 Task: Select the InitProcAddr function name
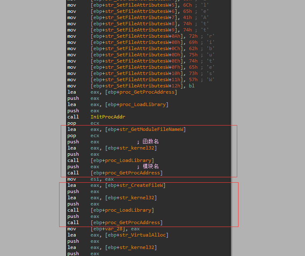(x=108, y=117)
